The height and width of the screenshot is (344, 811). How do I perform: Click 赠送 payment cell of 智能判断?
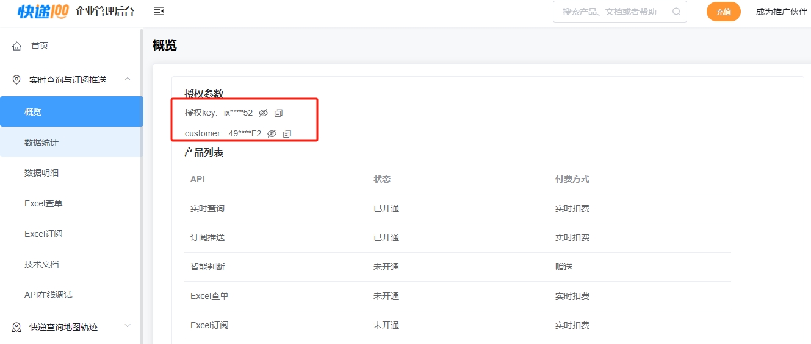tap(564, 267)
